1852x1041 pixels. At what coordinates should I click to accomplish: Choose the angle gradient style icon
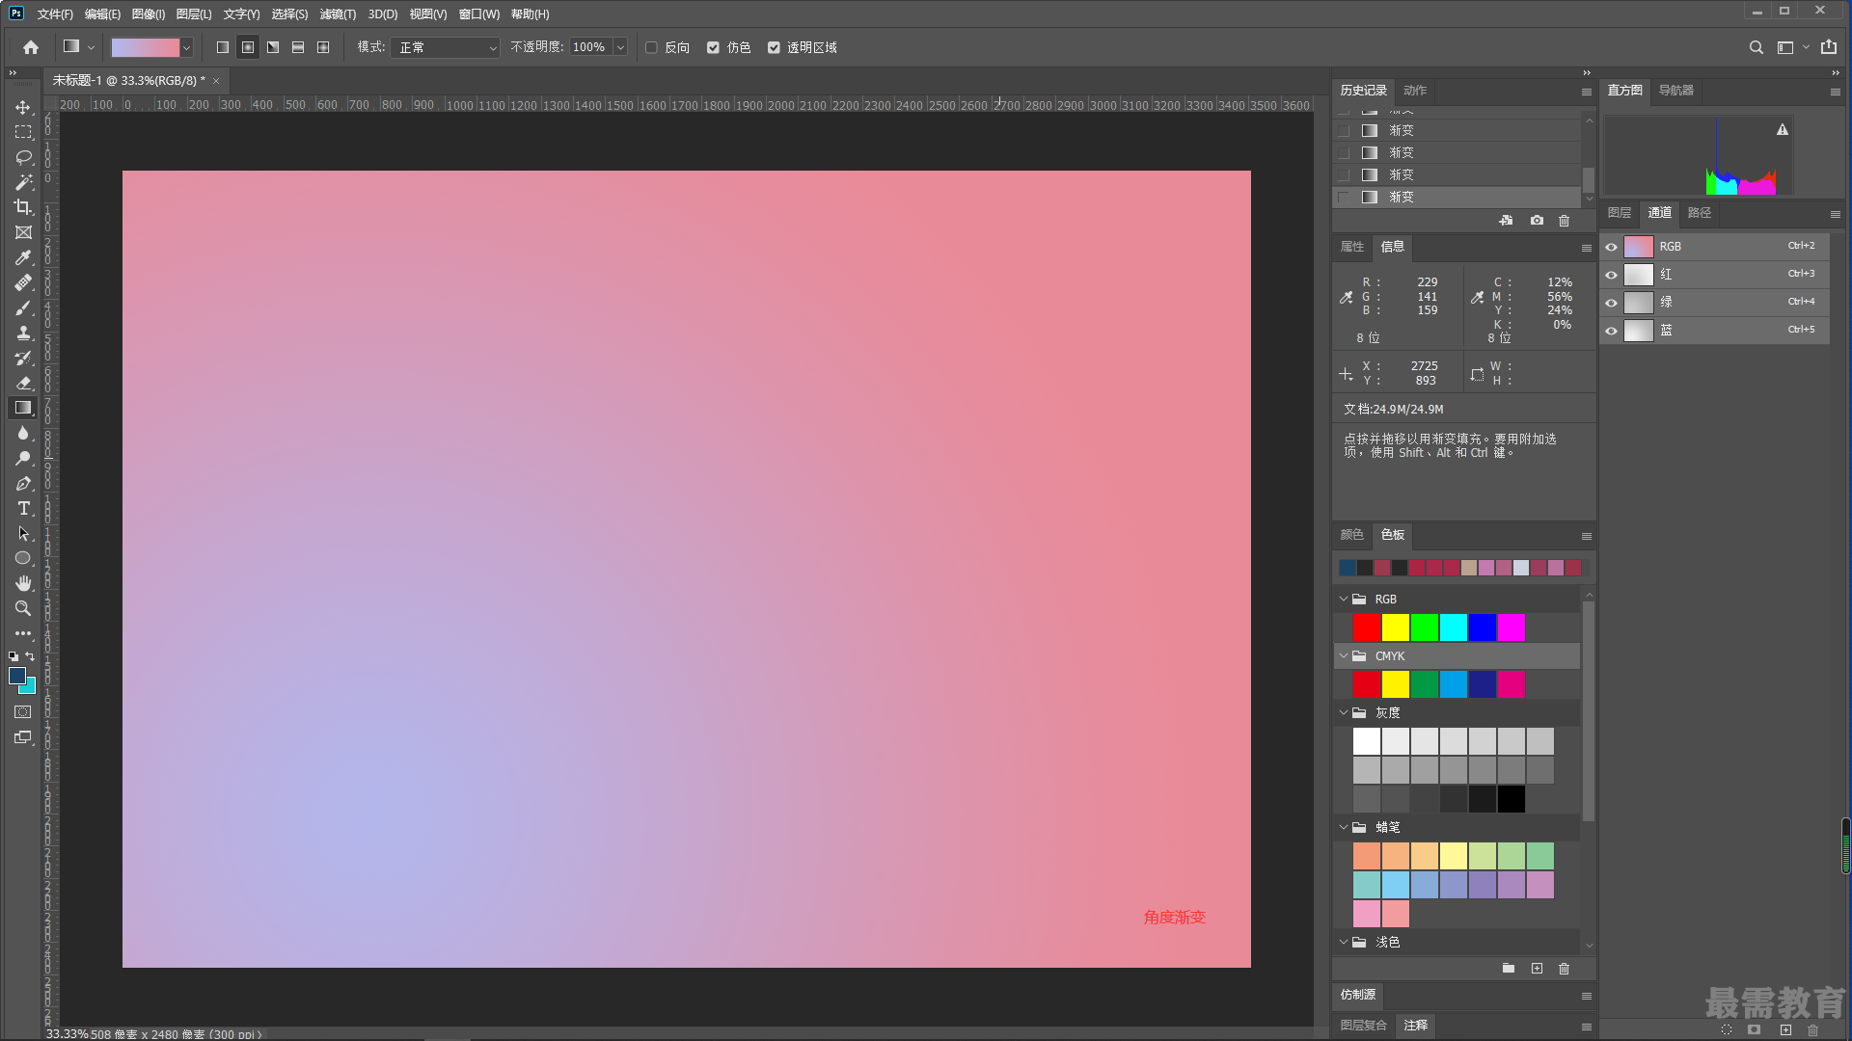pyautogui.click(x=273, y=47)
